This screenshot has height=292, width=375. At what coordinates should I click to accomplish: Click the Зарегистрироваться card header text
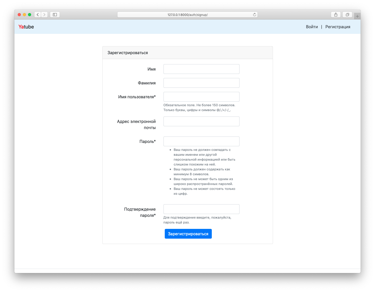[x=128, y=53]
